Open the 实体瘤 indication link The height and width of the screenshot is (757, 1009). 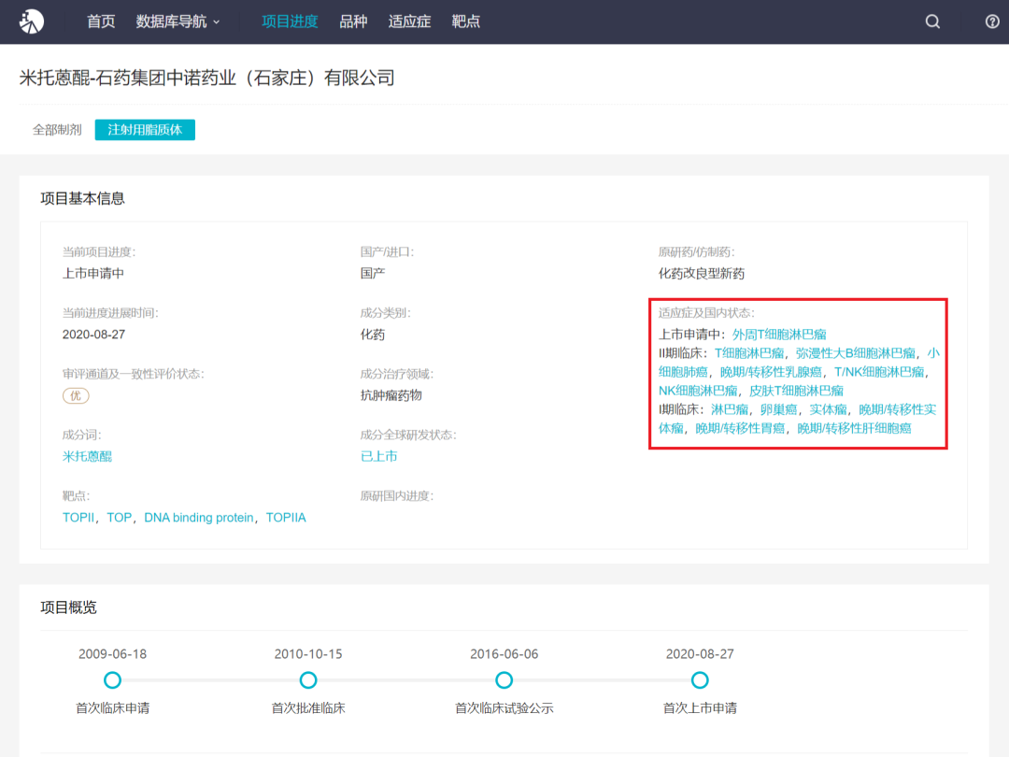[x=828, y=409]
